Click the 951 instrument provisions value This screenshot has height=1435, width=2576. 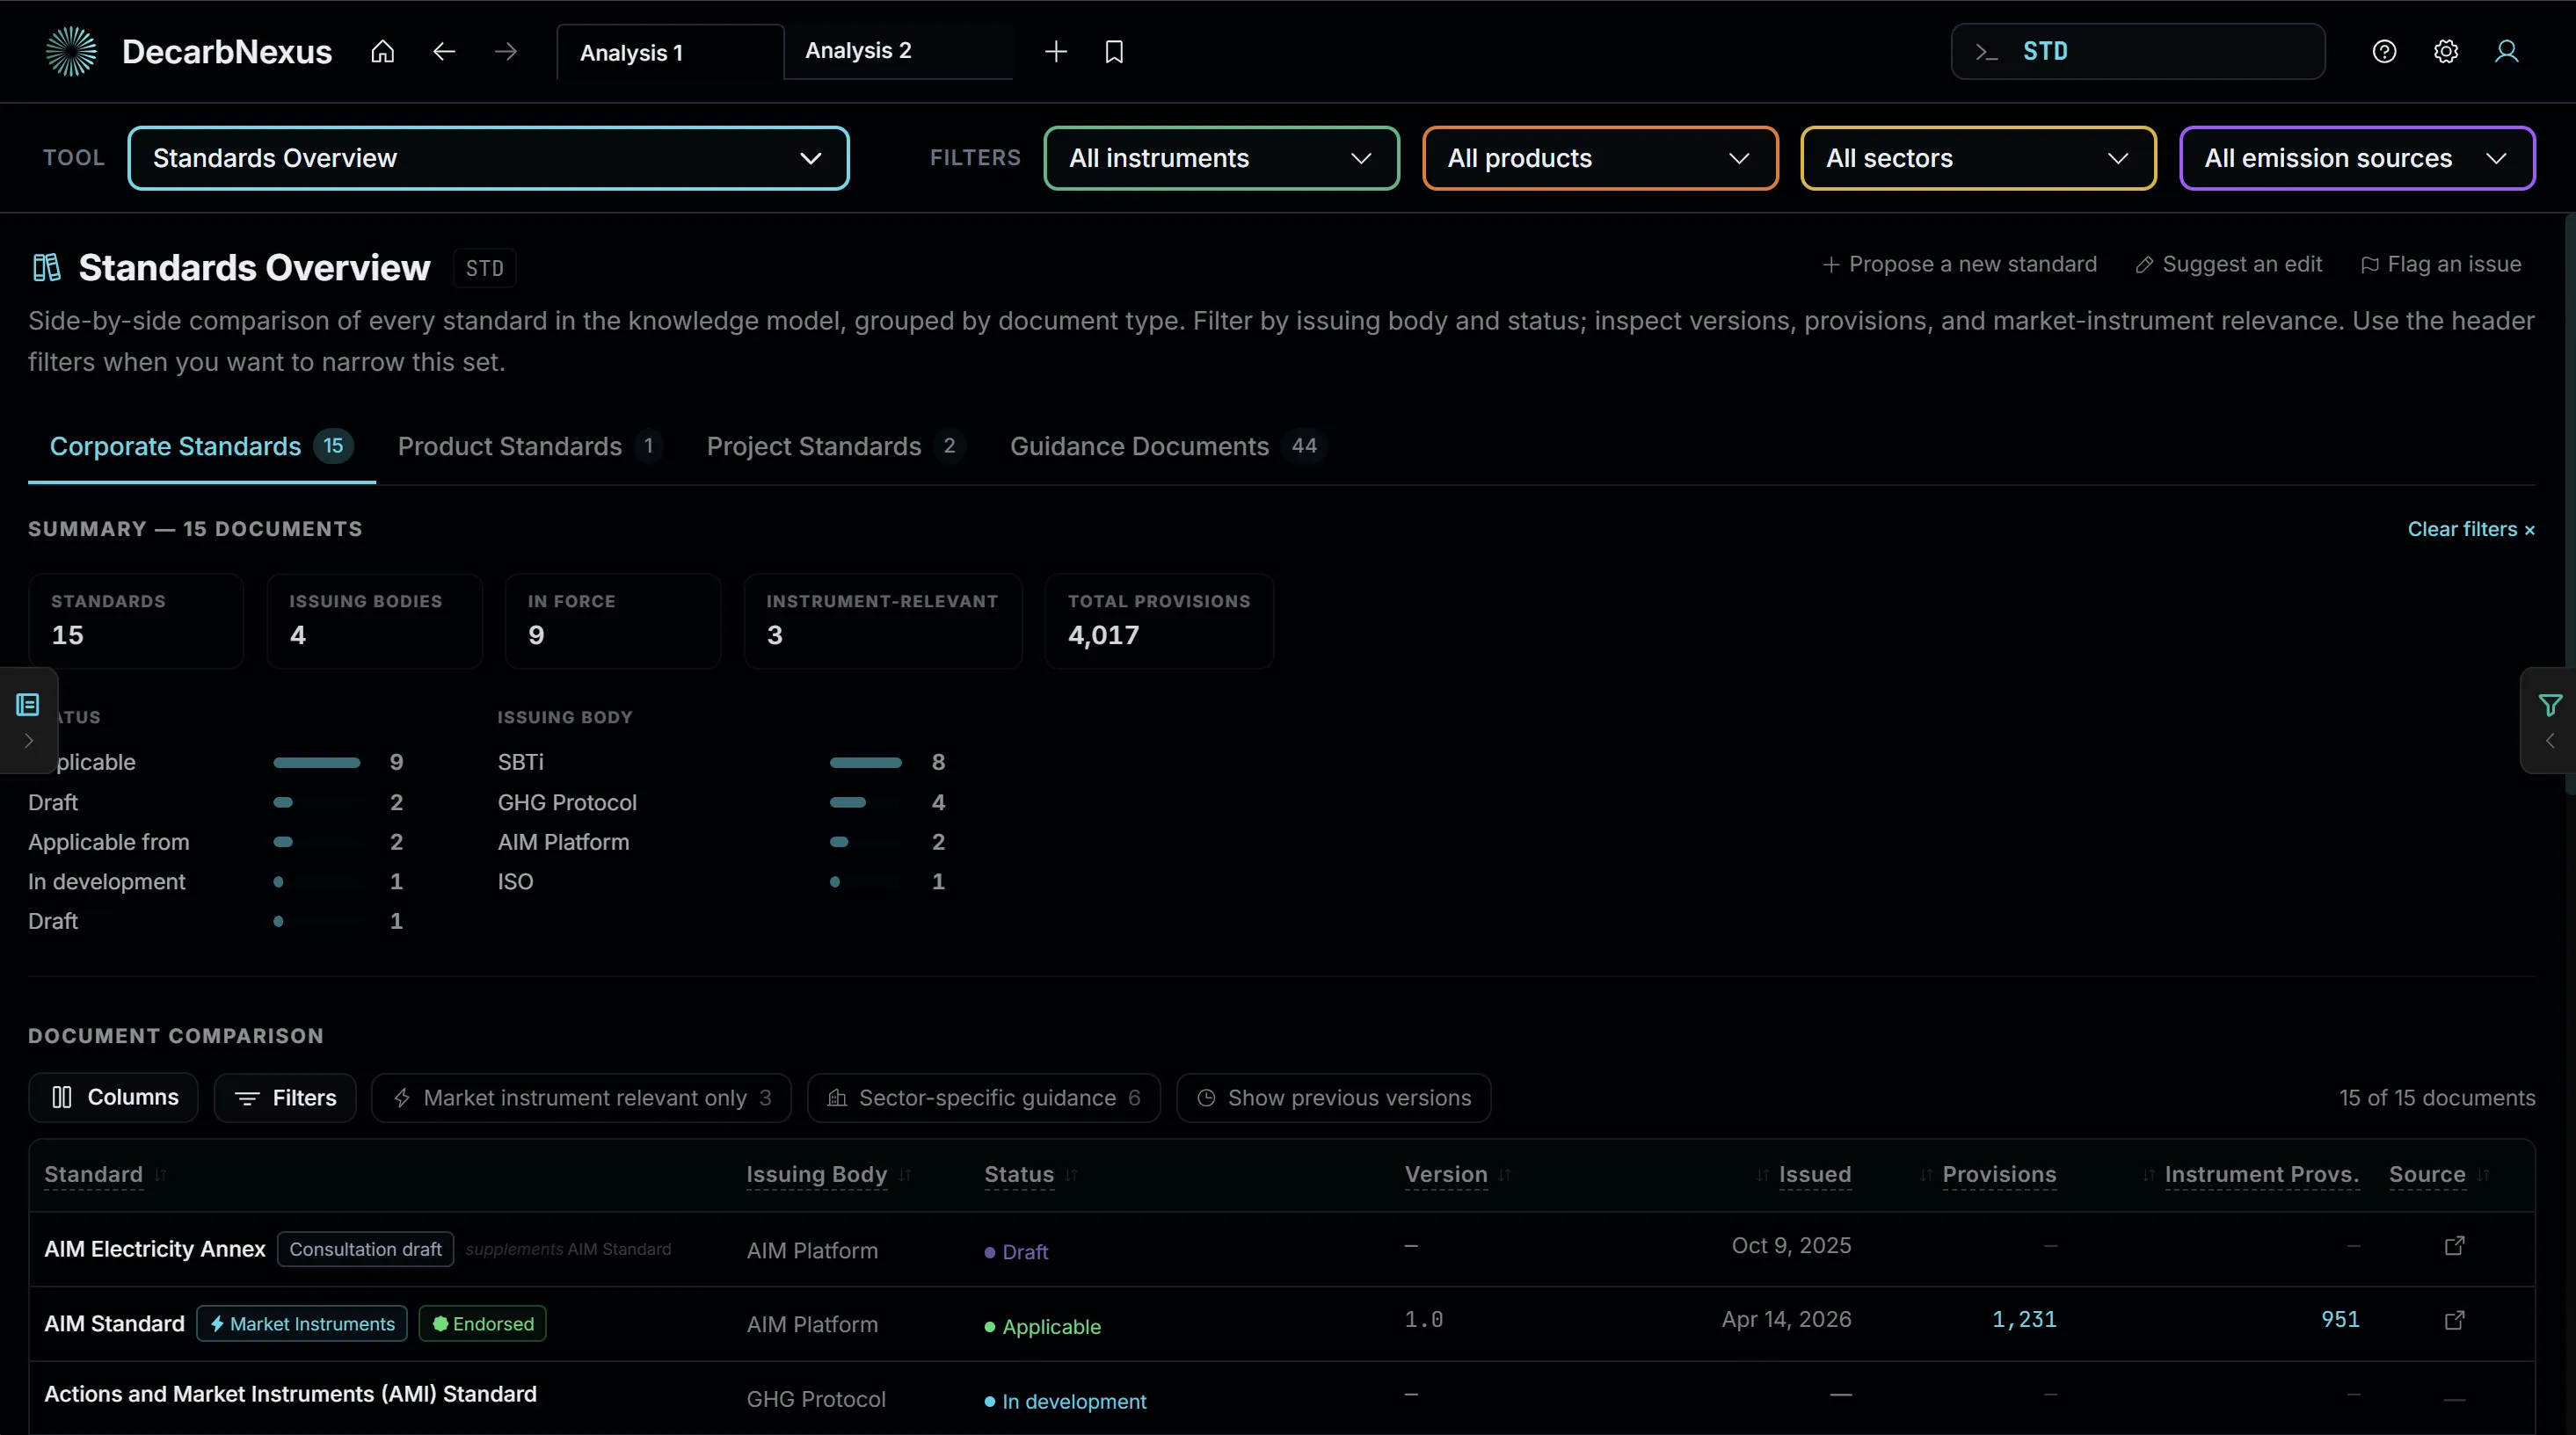coord(2340,1320)
